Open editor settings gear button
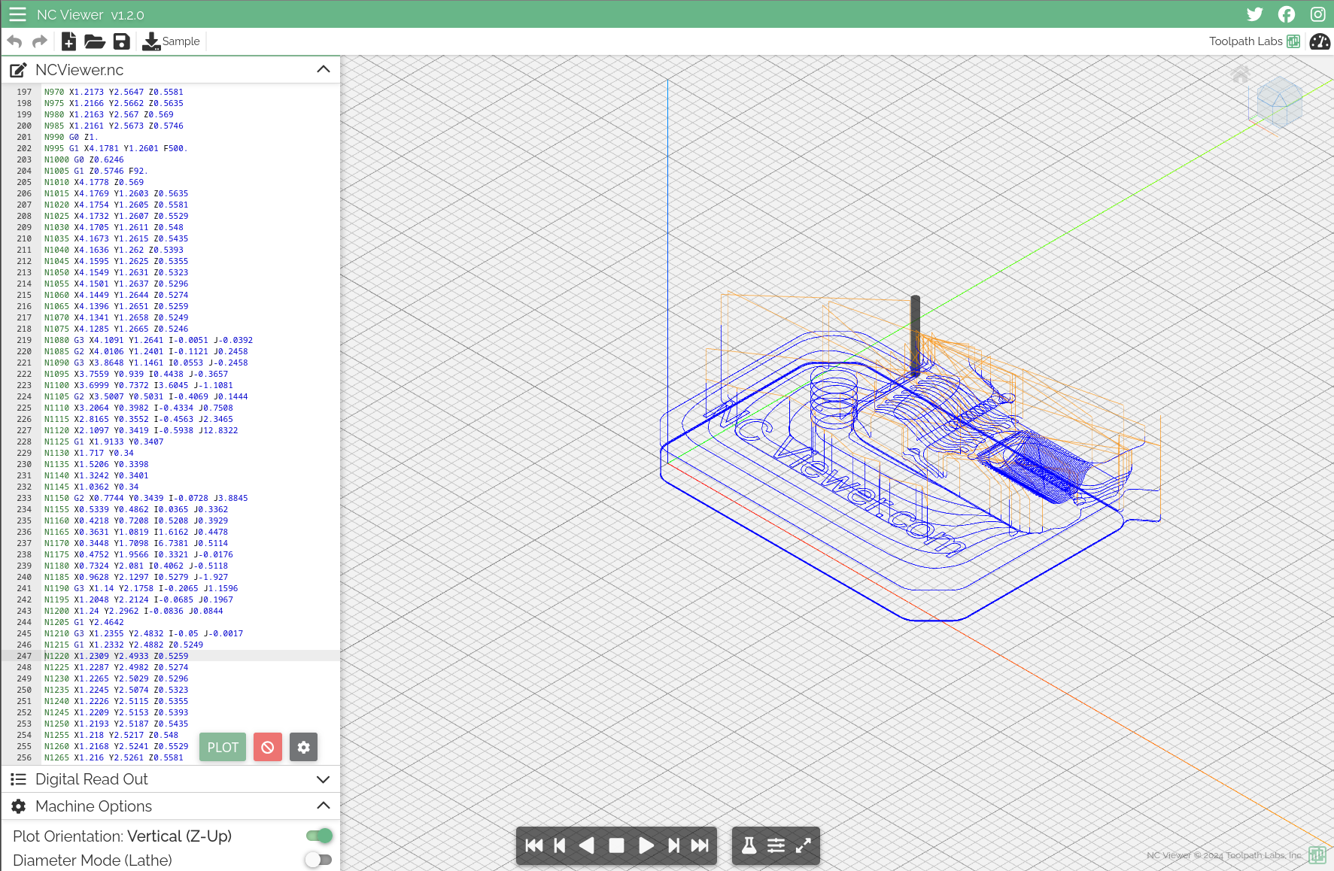Image resolution: width=1334 pixels, height=871 pixels. pos(303,747)
